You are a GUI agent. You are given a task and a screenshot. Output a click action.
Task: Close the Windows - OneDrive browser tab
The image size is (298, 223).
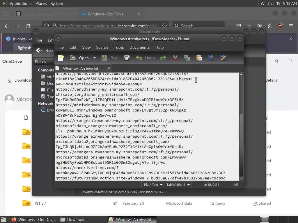139,14
